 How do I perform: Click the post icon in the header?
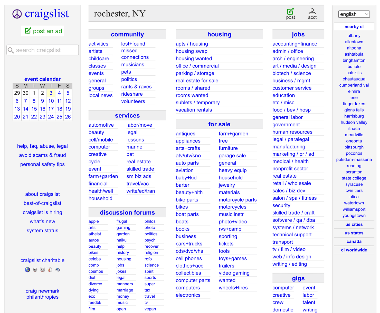click(290, 12)
